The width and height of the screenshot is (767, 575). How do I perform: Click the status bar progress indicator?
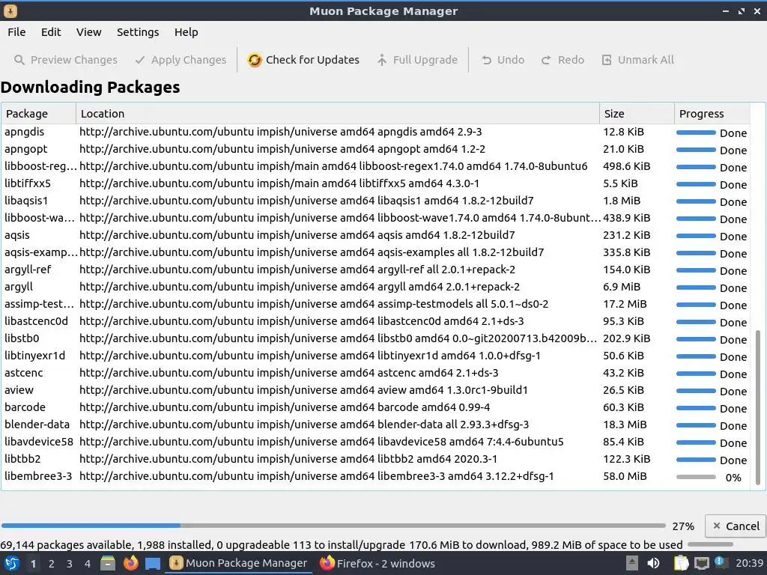pos(710,544)
